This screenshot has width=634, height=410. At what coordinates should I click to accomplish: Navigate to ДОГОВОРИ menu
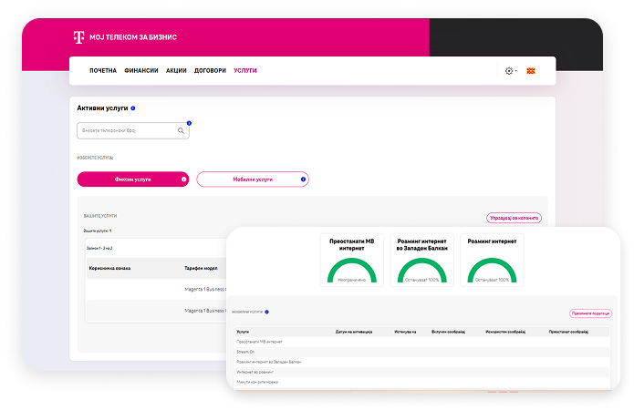pyautogui.click(x=210, y=70)
